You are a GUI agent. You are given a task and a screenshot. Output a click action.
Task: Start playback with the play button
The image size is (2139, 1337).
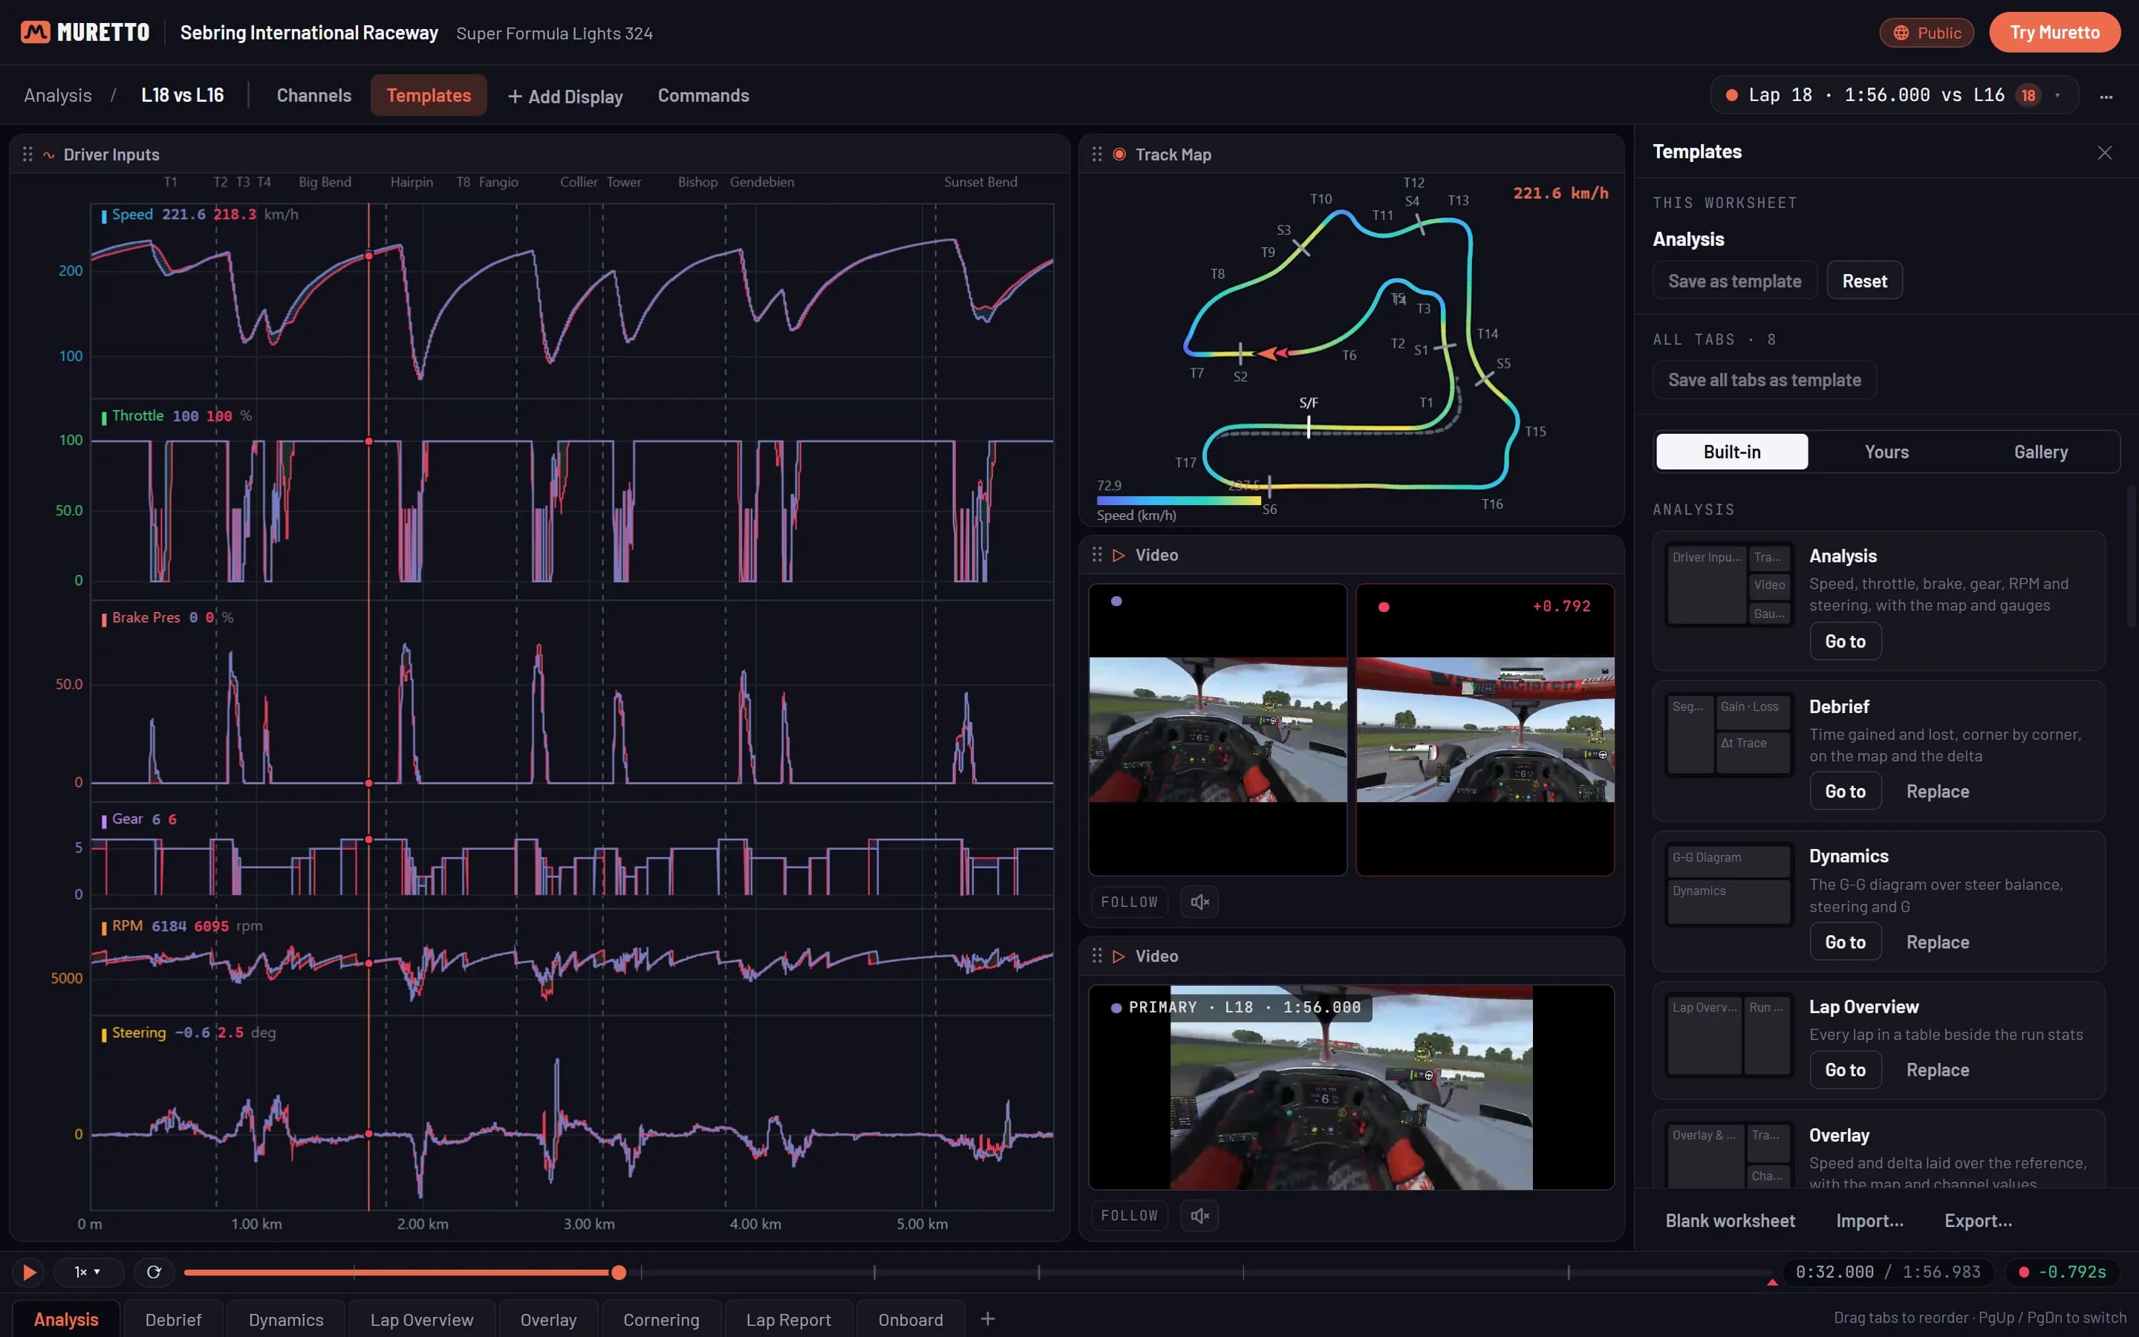point(28,1272)
